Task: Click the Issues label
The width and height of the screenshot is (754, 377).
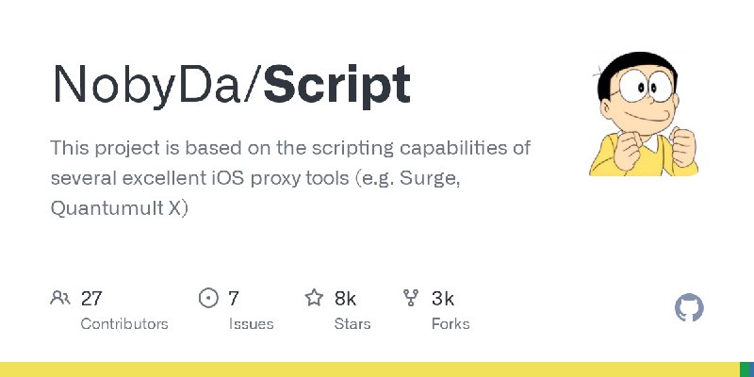Action: point(251,323)
